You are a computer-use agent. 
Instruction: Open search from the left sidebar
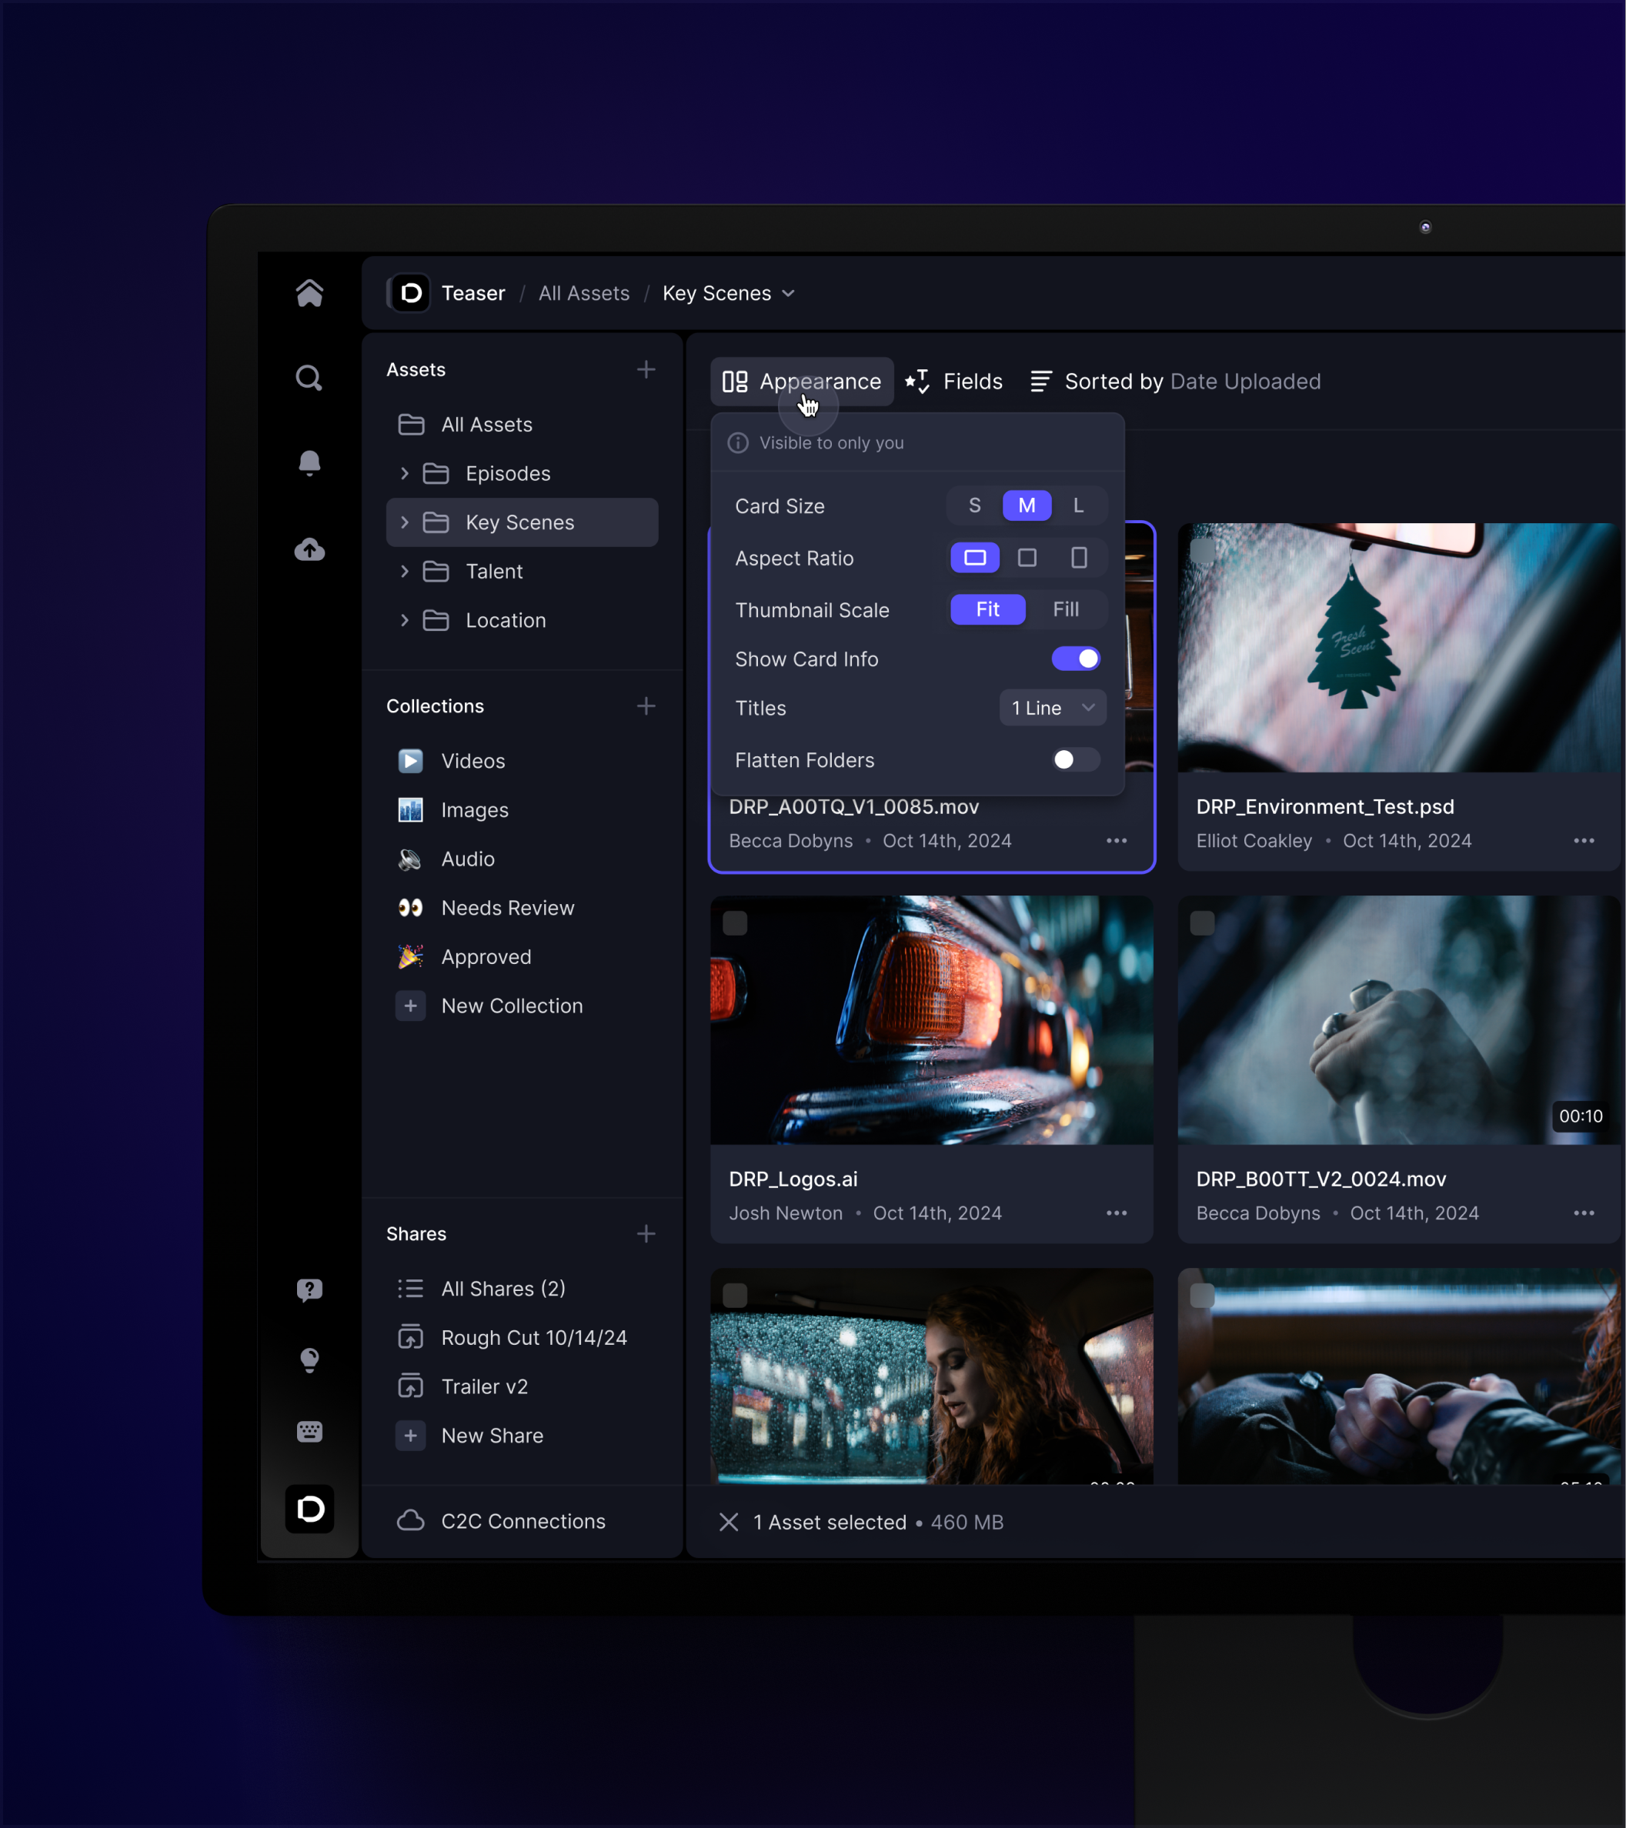coord(309,379)
